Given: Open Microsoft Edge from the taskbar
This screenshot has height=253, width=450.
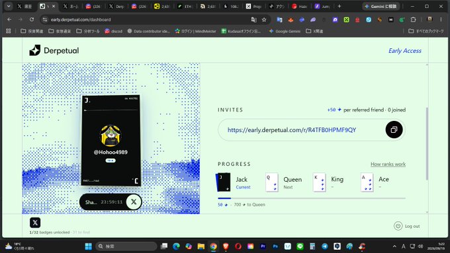Looking at the screenshot, I should (x=176, y=246).
